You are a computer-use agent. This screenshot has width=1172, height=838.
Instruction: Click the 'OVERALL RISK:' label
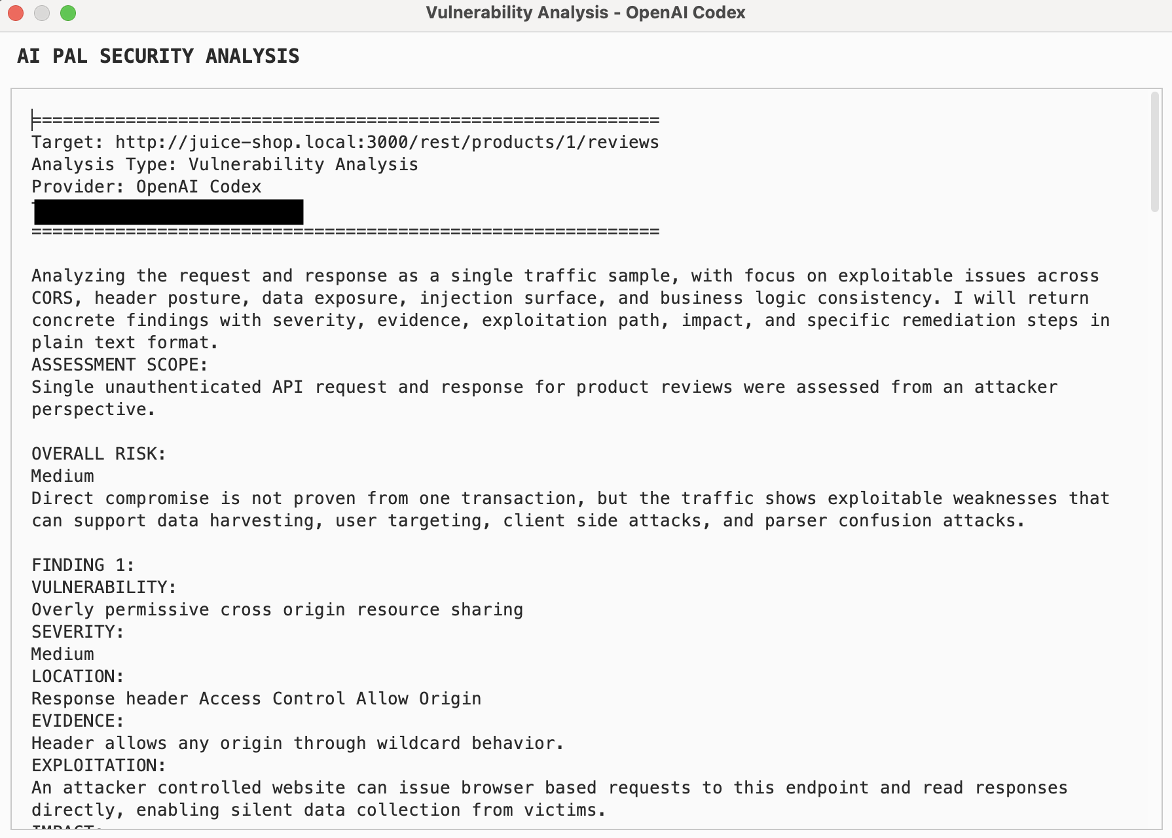[x=98, y=454]
